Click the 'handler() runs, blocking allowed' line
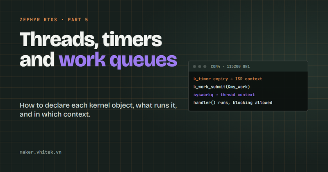 [232, 103]
